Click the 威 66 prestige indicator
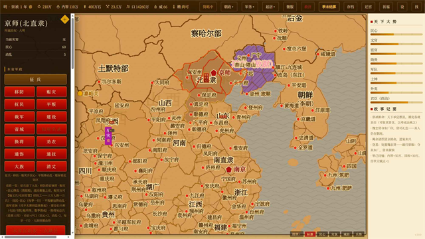Image resolution: width=425 pixels, height=239 pixels. (161, 7)
